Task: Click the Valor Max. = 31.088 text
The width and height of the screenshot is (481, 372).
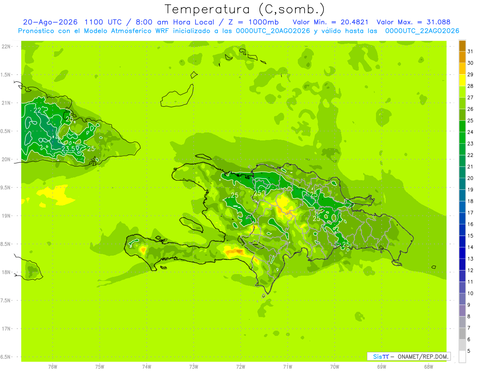Action: [413, 22]
